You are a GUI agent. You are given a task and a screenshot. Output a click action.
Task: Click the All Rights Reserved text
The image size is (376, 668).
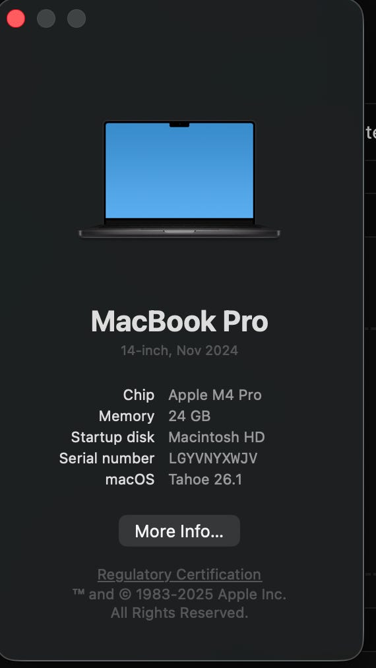click(179, 613)
